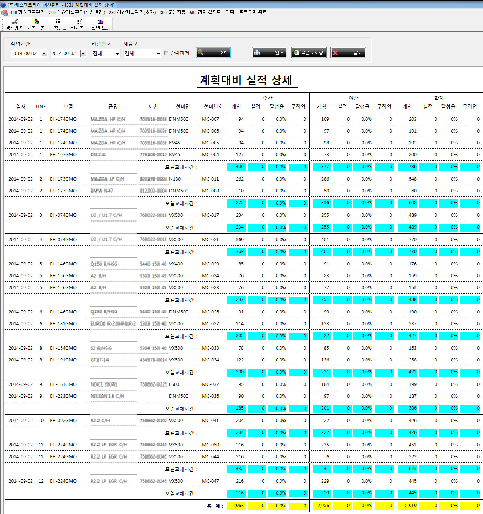Click the 설비번호 column header
The width and height of the screenshot is (483, 514).
pos(213,106)
